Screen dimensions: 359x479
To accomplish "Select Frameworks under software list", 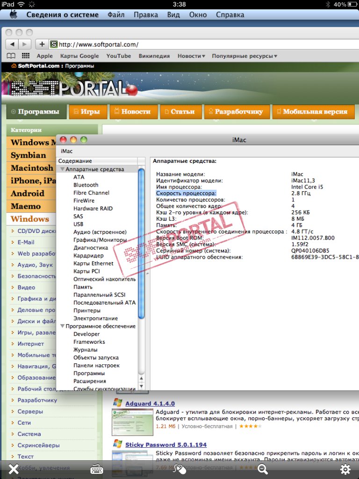I will click(89, 342).
